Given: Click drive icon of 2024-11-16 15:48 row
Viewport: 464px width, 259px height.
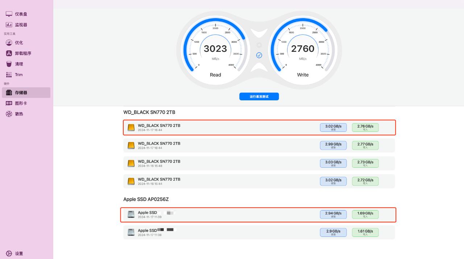Looking at the screenshot, I should tap(131, 163).
